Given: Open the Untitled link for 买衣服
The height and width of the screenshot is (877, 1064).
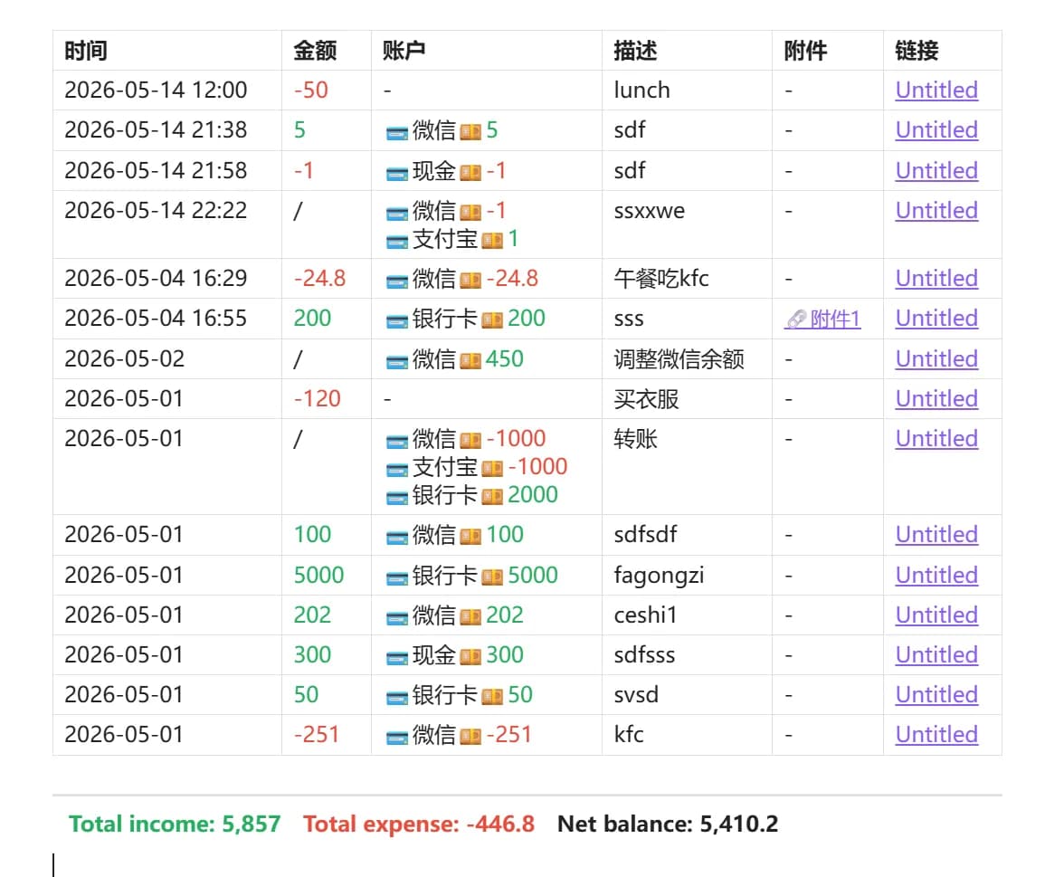Looking at the screenshot, I should point(936,399).
